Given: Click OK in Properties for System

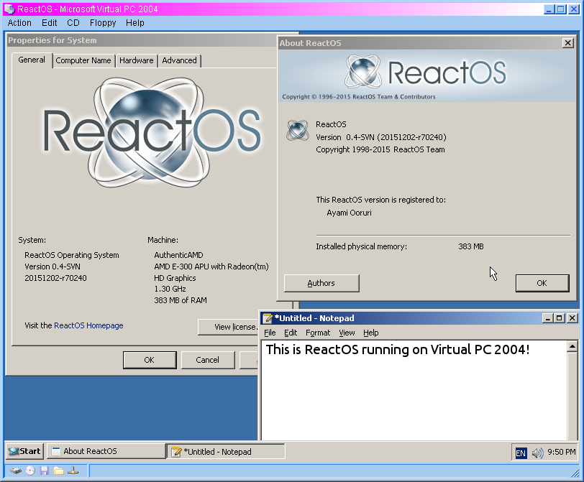Looking at the screenshot, I should pyautogui.click(x=150, y=360).
